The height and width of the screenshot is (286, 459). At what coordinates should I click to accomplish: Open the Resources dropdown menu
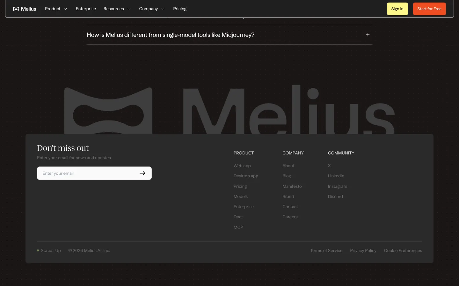[x=117, y=9]
